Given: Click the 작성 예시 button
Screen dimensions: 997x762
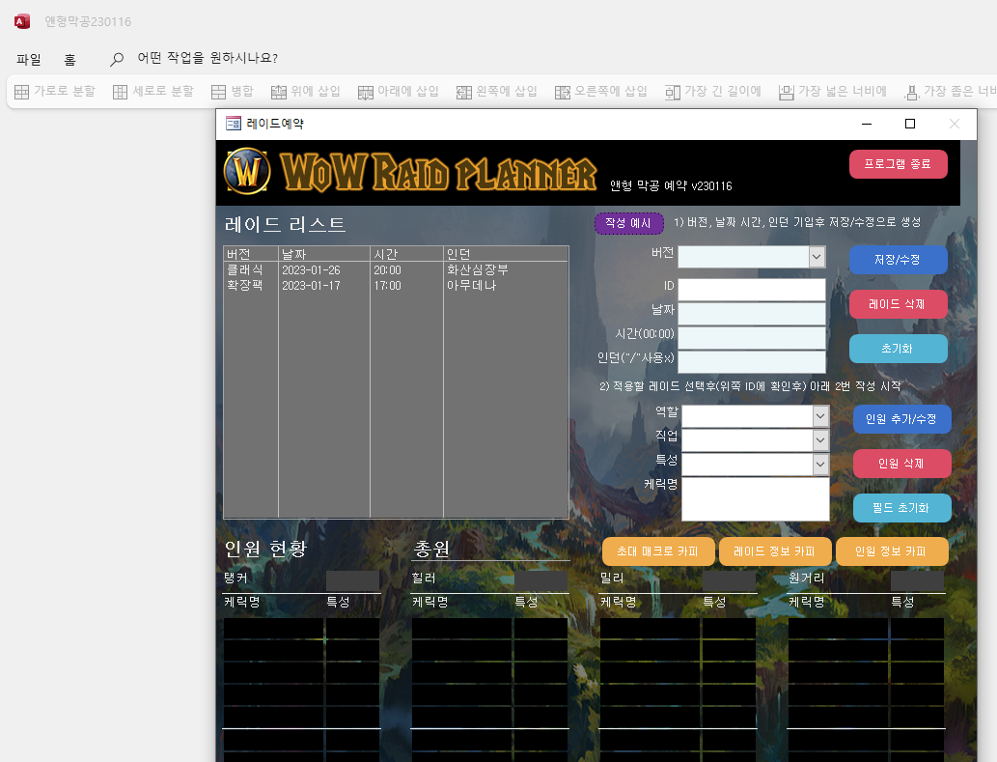Looking at the screenshot, I should (629, 223).
